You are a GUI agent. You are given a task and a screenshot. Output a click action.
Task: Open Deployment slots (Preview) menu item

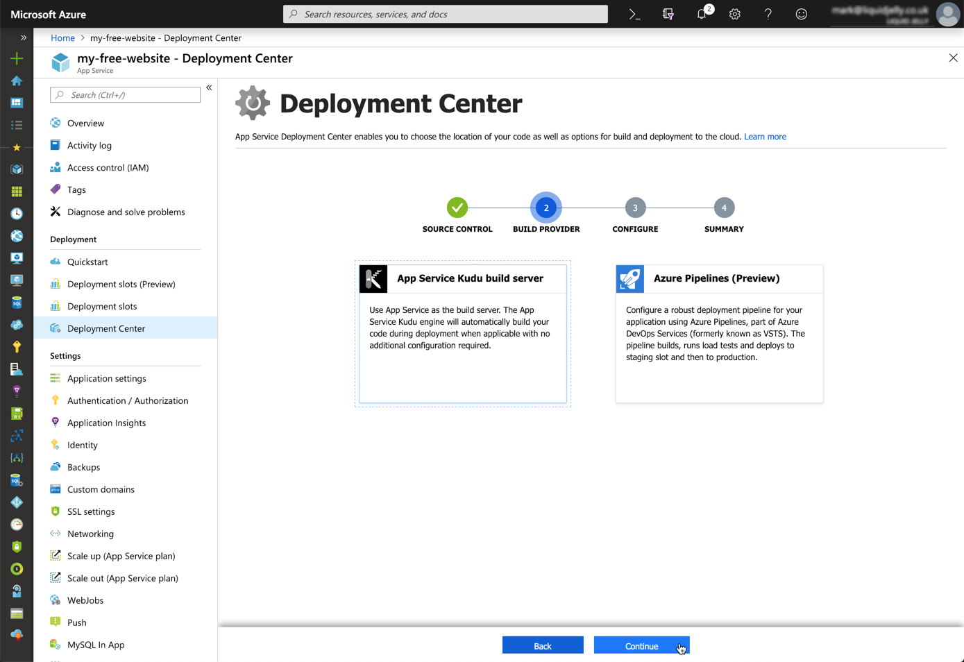[x=121, y=284]
